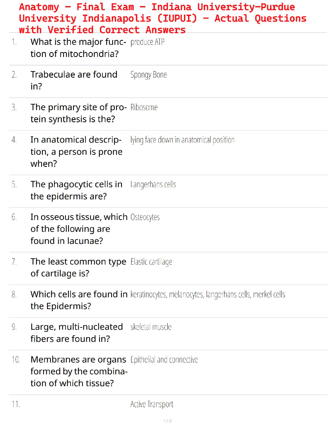Click the "Trabeculae are found in?" question

tap(74, 80)
